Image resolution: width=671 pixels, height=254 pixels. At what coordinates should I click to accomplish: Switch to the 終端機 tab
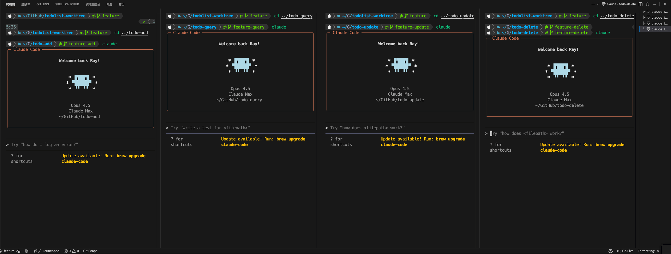[10, 4]
